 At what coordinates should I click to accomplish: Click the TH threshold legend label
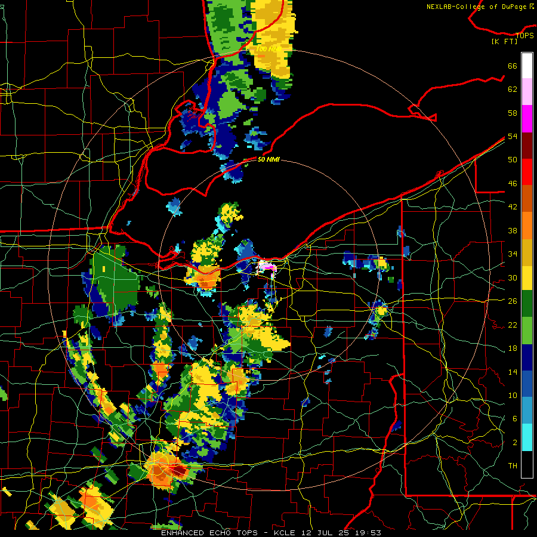point(513,466)
